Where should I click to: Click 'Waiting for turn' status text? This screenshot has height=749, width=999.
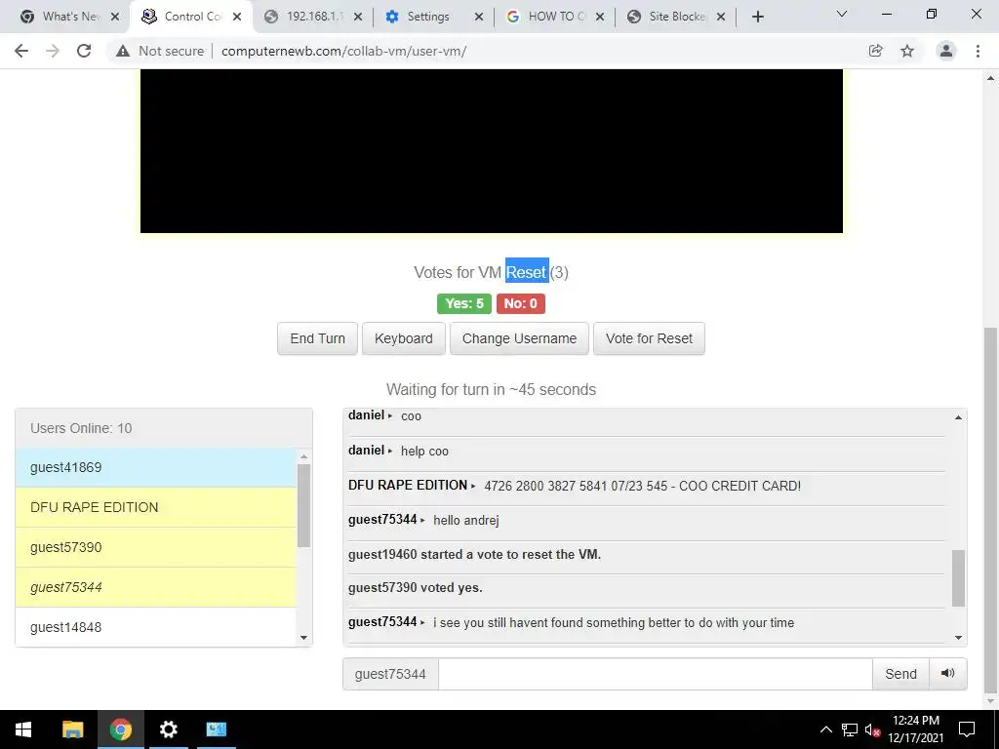click(x=491, y=390)
